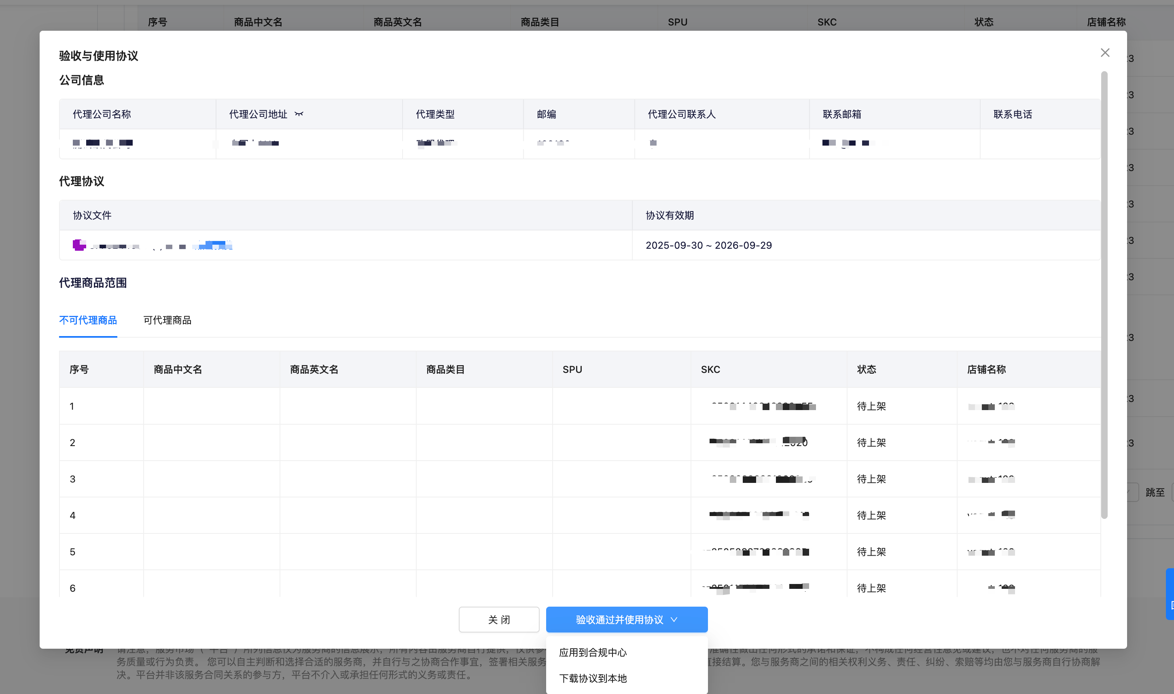
Task: Open the blue floating widget at right edge
Action: 1170,594
